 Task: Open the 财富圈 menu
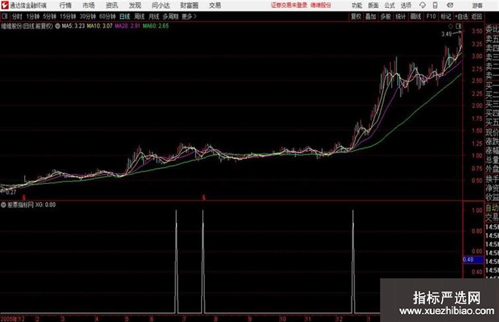point(189,5)
